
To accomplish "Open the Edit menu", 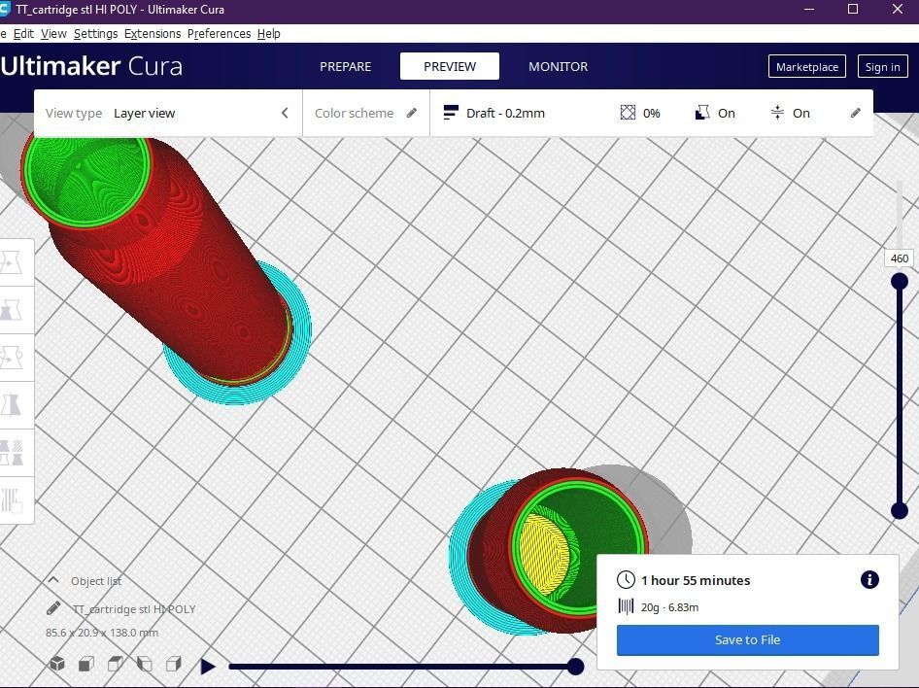I will (23, 33).
